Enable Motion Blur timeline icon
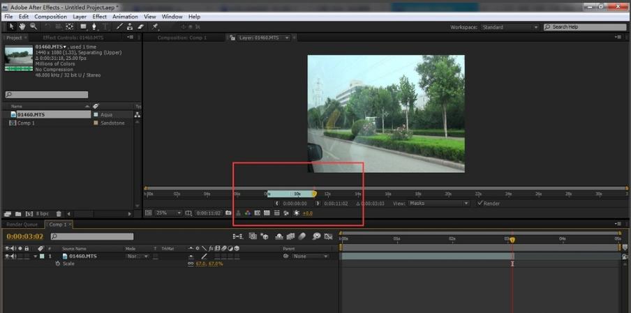Screen dimensions: 631x313 pos(302,236)
